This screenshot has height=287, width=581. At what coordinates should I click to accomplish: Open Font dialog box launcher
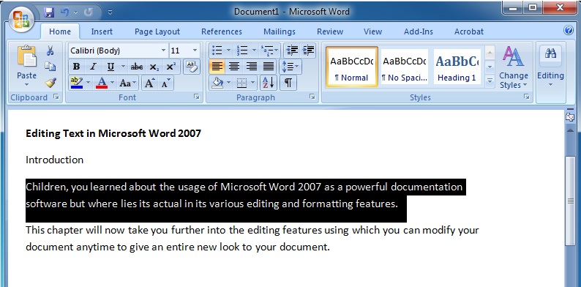point(197,97)
